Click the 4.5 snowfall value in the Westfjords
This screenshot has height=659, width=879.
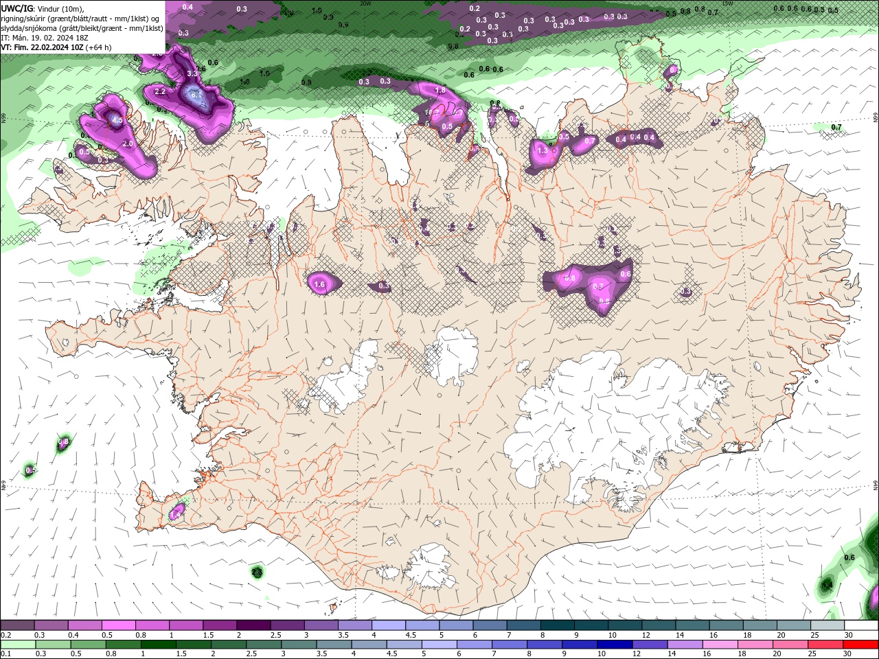pos(117,120)
